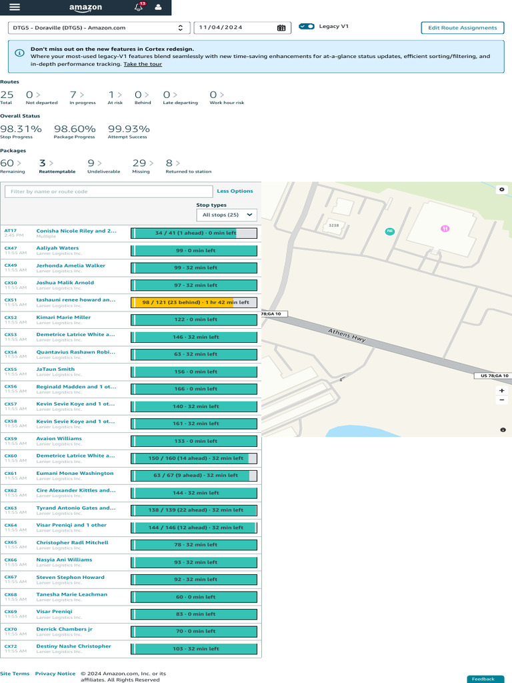Viewport: 512px width, 683px height.
Task: Open driver Aaliyah Waters on CX47
Action: (57, 248)
